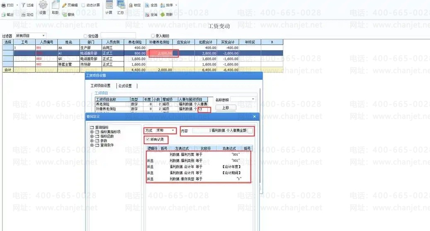
Task: Open the 过滤器 所有项目 dropdown
Action: (44, 36)
